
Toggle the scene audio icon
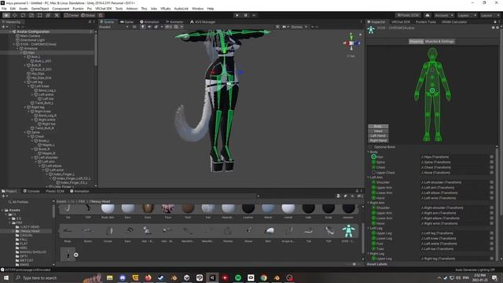click(x=149, y=27)
